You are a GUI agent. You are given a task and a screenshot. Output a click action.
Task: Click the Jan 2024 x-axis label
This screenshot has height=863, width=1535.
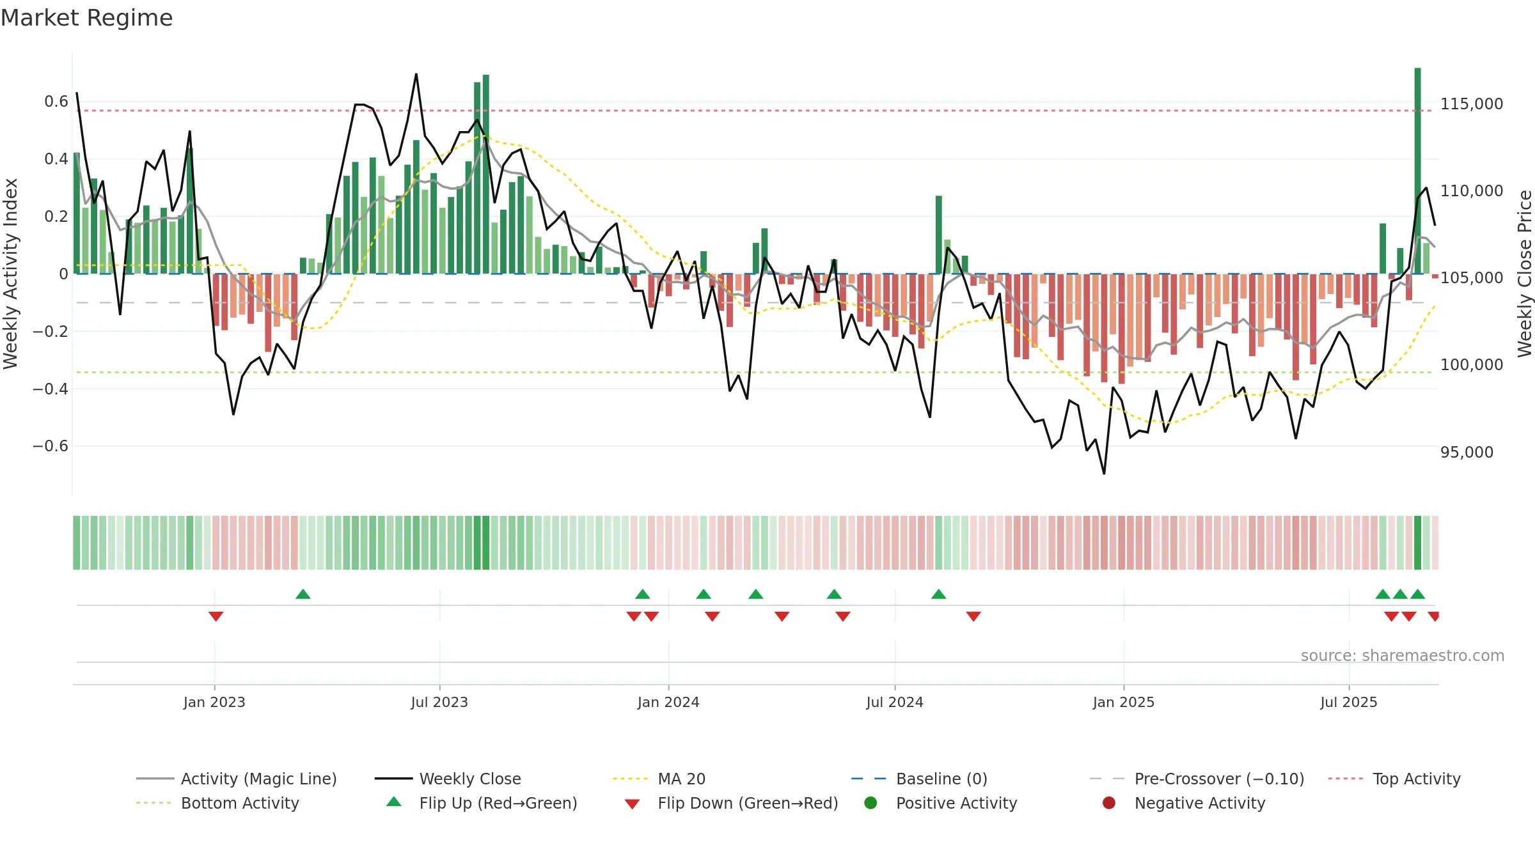tap(668, 702)
